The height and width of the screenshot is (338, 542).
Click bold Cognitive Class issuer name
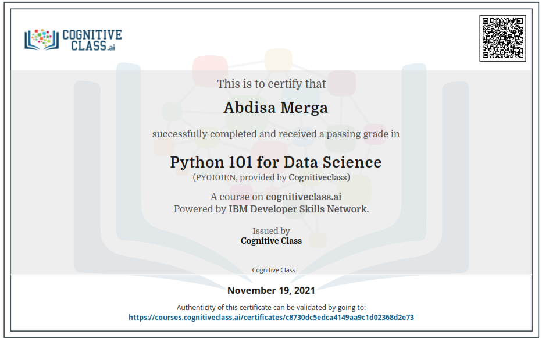point(271,240)
